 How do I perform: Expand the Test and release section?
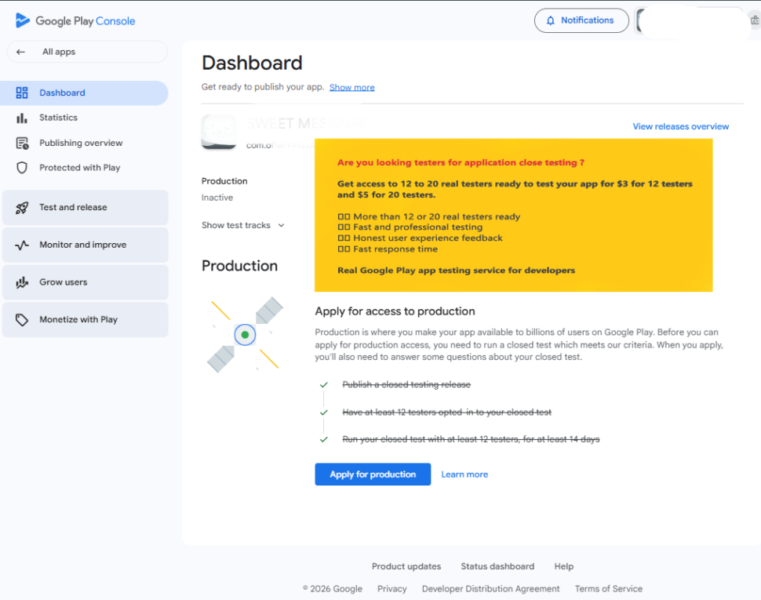point(86,208)
